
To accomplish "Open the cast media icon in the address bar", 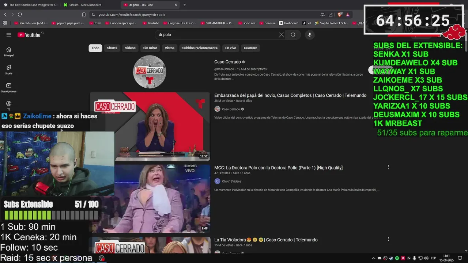I will point(322,15).
